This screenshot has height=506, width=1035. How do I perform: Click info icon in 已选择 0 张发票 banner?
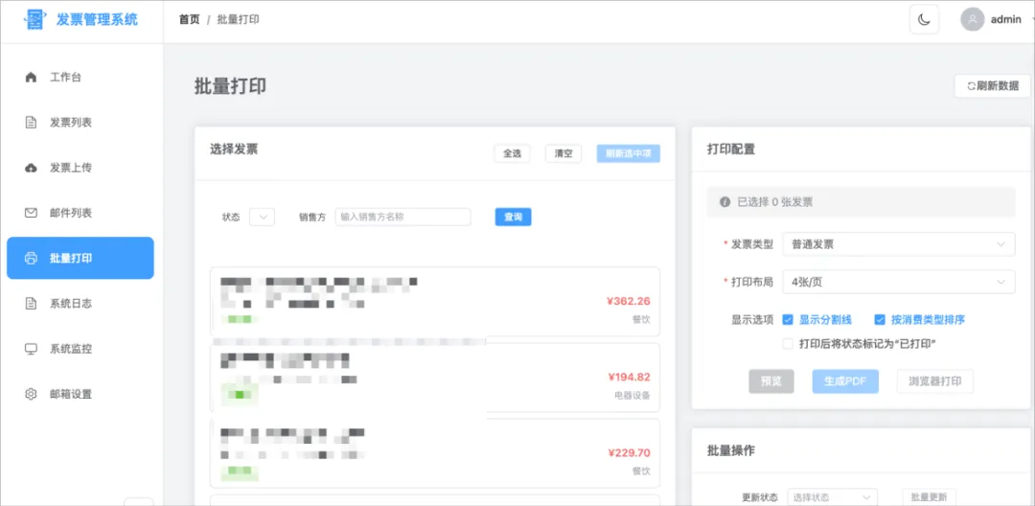724,202
